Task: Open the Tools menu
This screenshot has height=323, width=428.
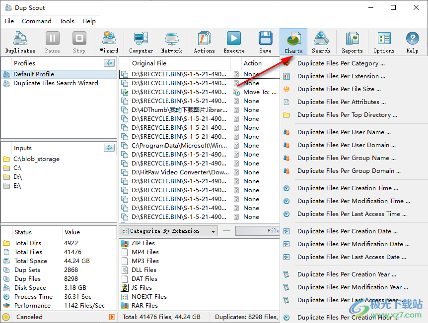Action: click(x=67, y=21)
